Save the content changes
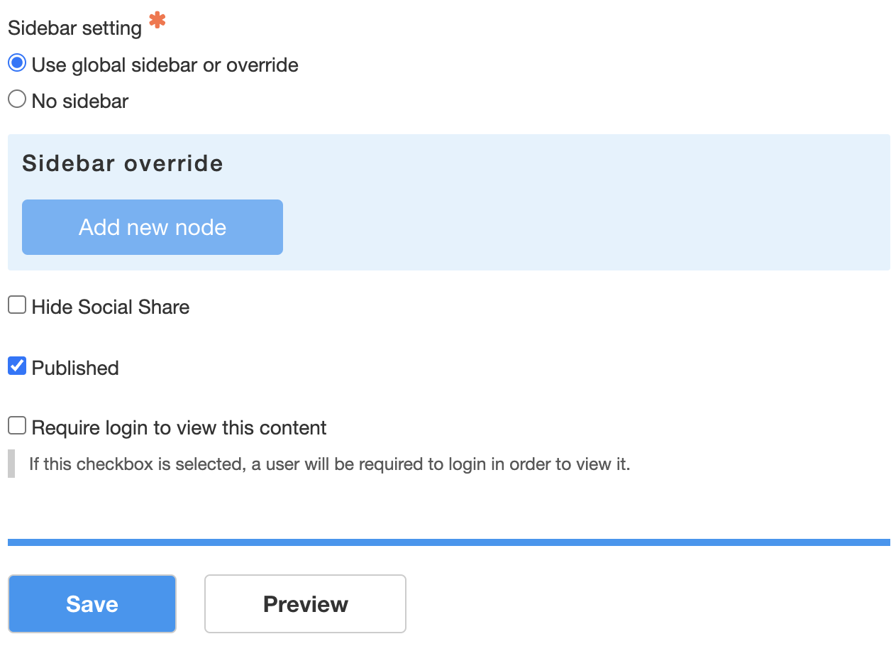 tap(92, 603)
